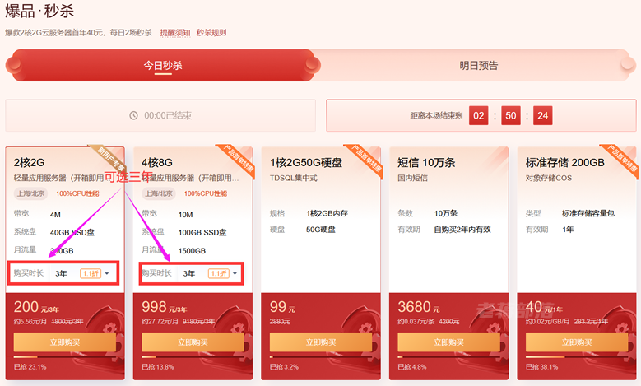Screen dimensions: 641x386
Task: Click the 国内短信 subtitle
Action: pyautogui.click(x=412, y=179)
